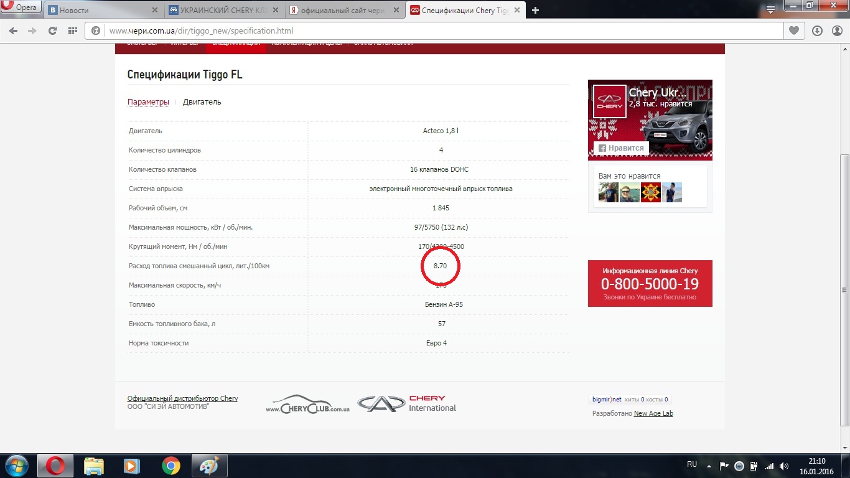Click the bigmir)net counter badge
The width and height of the screenshot is (850, 478).
(x=630, y=400)
